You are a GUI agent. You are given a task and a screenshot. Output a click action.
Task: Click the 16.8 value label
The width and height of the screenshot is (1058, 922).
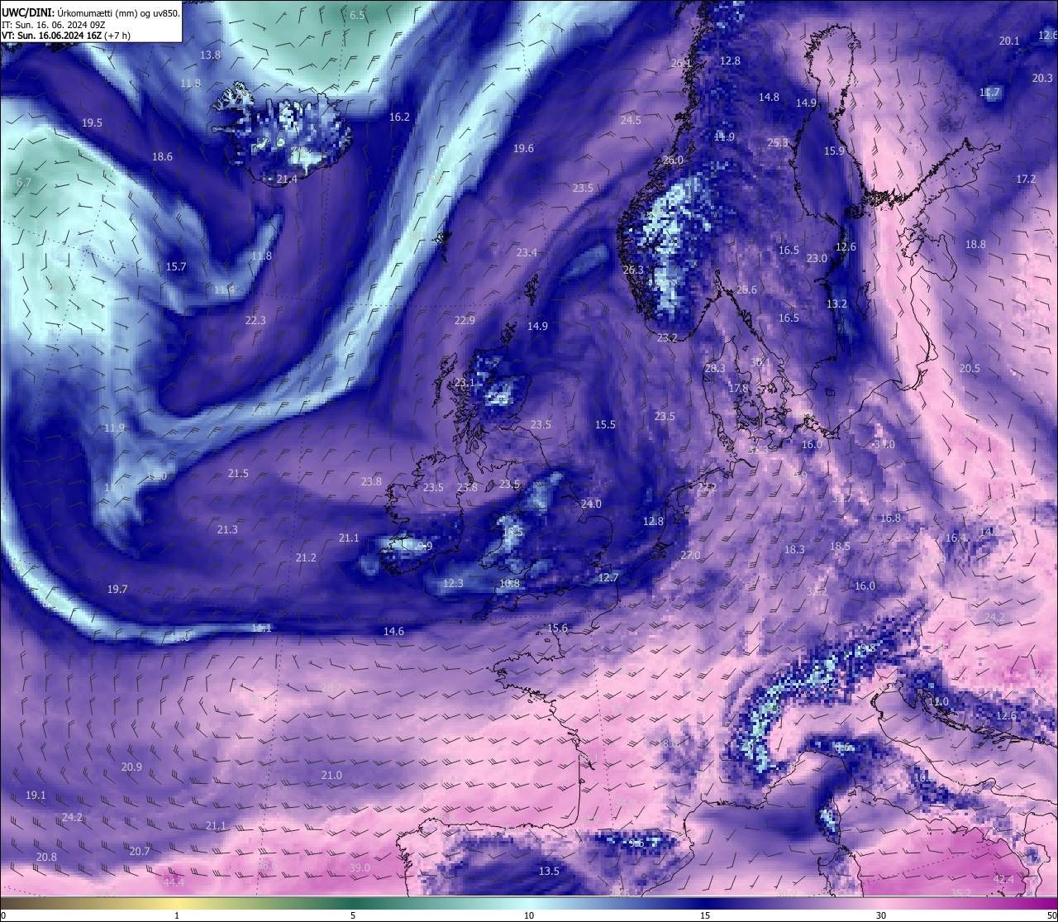tap(890, 518)
